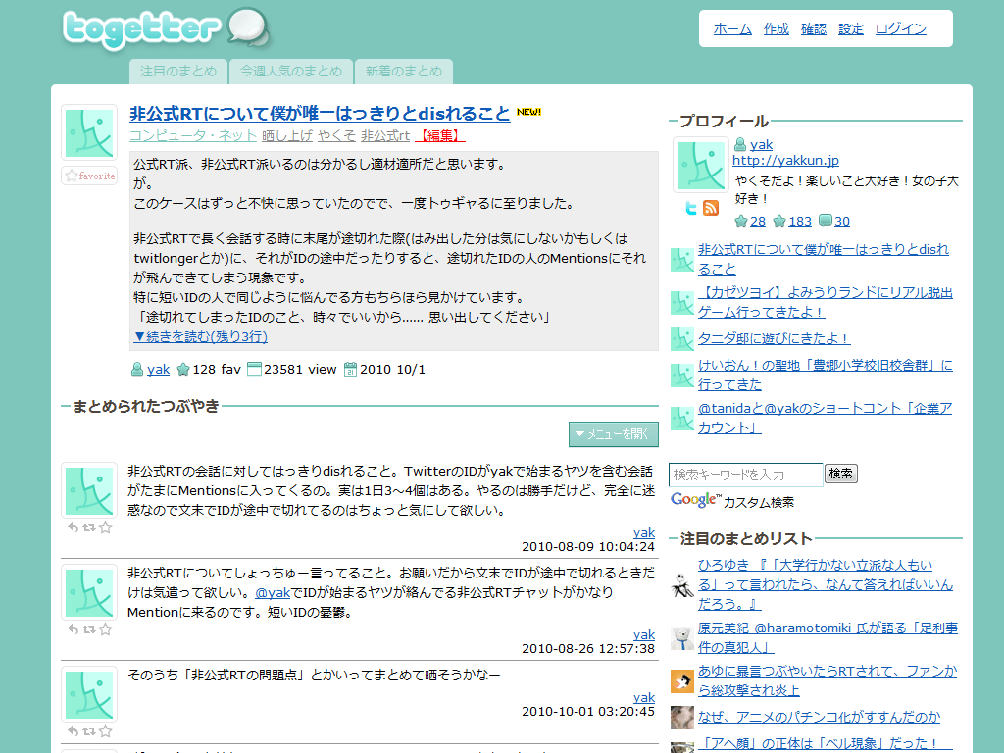Click retweet icon on the second tweet
The height and width of the screenshot is (753, 1004).
click(89, 628)
